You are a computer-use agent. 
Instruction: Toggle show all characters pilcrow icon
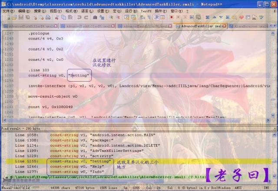[x=149, y=17]
